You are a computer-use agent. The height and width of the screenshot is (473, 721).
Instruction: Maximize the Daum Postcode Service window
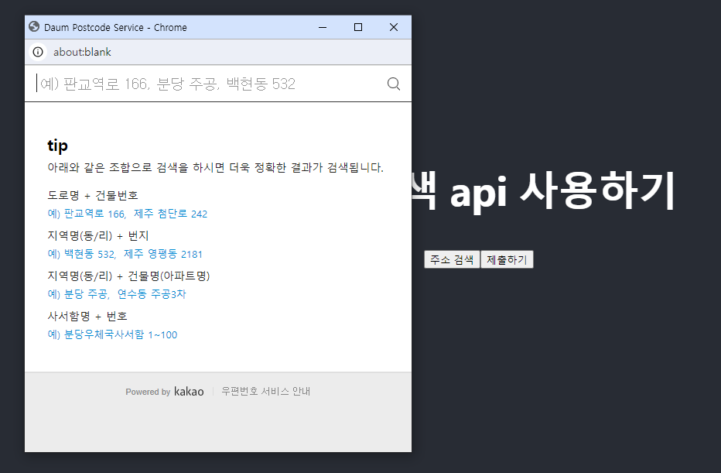tap(358, 27)
